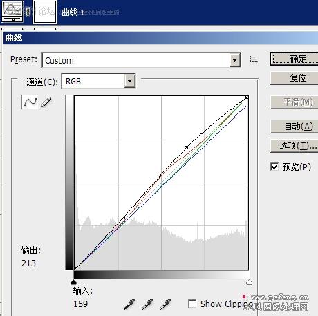Select the pencil freehand curve tool
Viewport: 318px width, 316px height.
click(x=46, y=102)
